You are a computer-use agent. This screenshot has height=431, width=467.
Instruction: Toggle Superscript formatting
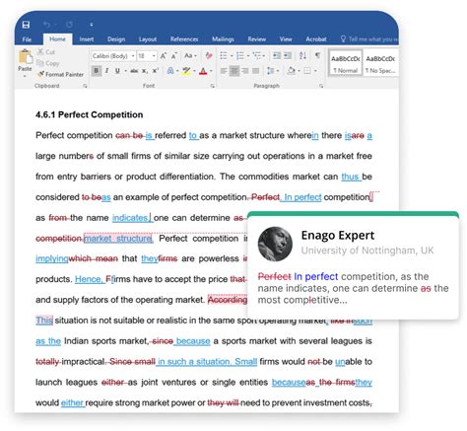pyautogui.click(x=156, y=71)
